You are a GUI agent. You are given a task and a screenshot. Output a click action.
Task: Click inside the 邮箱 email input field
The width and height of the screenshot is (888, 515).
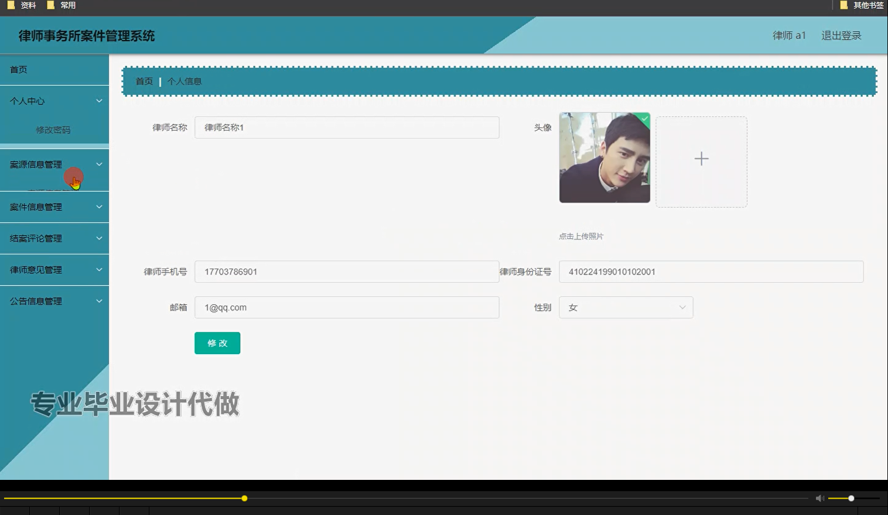347,307
